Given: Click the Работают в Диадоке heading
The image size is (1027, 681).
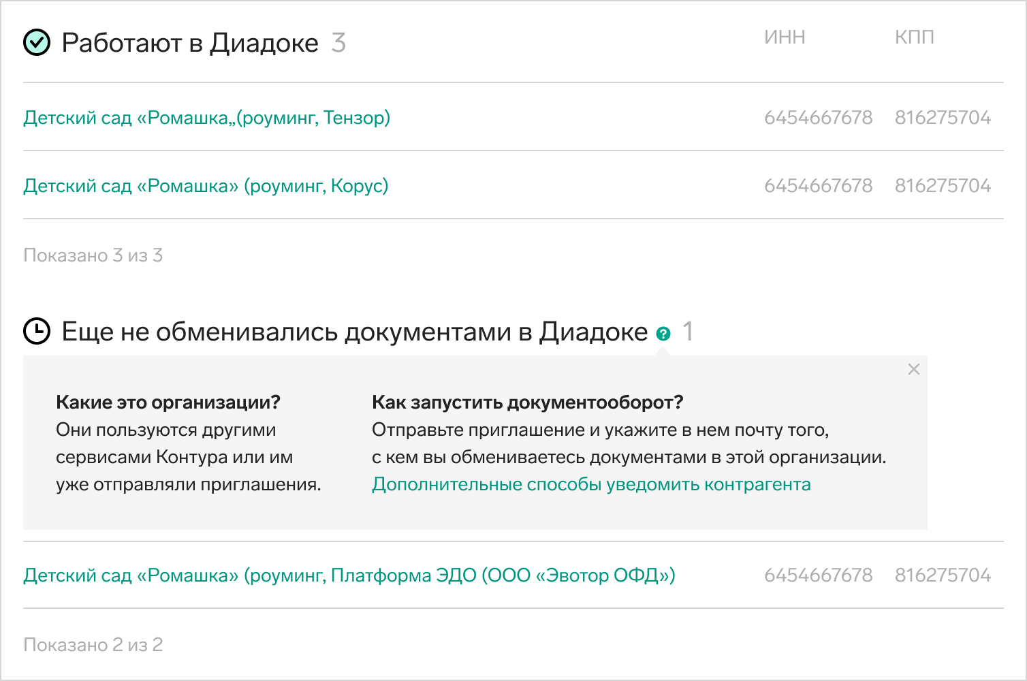Looking at the screenshot, I should click(190, 43).
